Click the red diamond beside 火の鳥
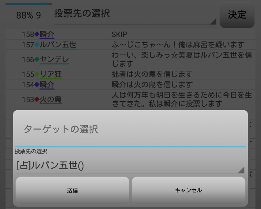The height and width of the screenshot is (209, 261). coord(37,99)
